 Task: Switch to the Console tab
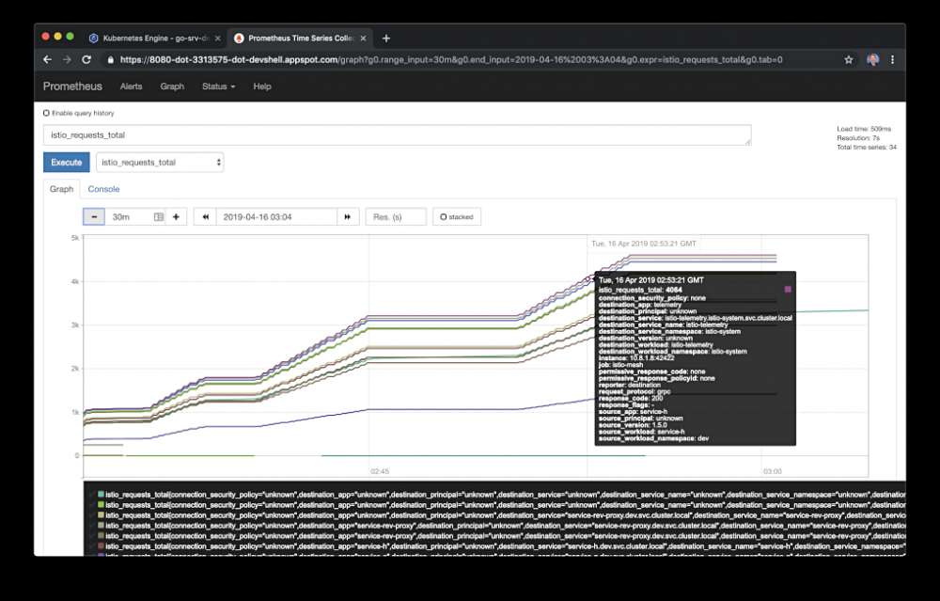coord(103,189)
